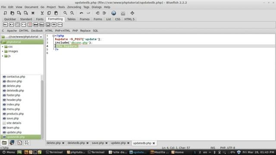Collapse the phptutorial root folder

pos(1,42)
